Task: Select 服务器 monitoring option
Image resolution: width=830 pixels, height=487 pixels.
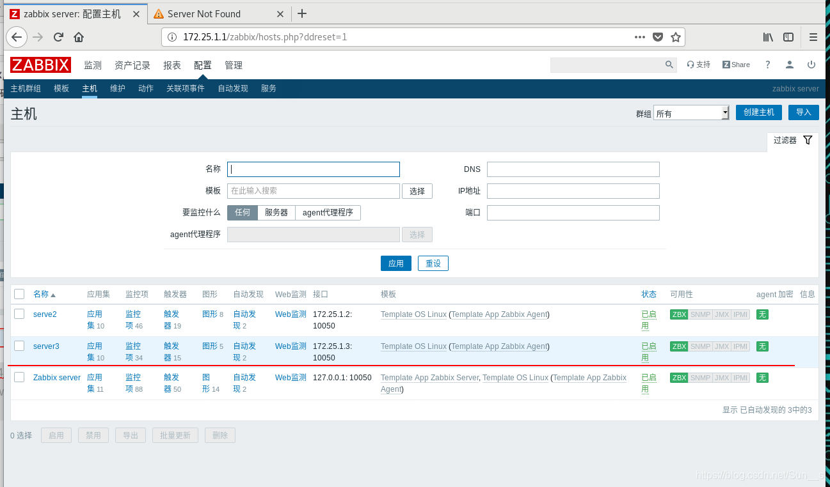Action: [x=276, y=212]
